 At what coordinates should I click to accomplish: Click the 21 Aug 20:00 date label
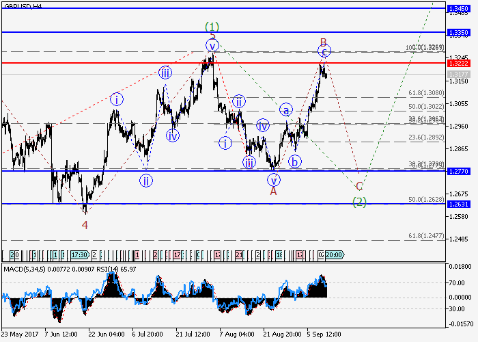click(x=282, y=334)
